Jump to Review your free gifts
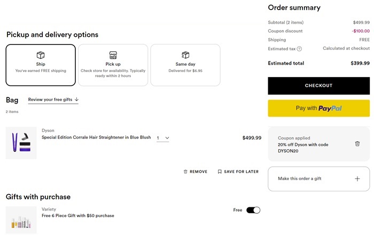The image size is (374, 240). pyautogui.click(x=53, y=99)
